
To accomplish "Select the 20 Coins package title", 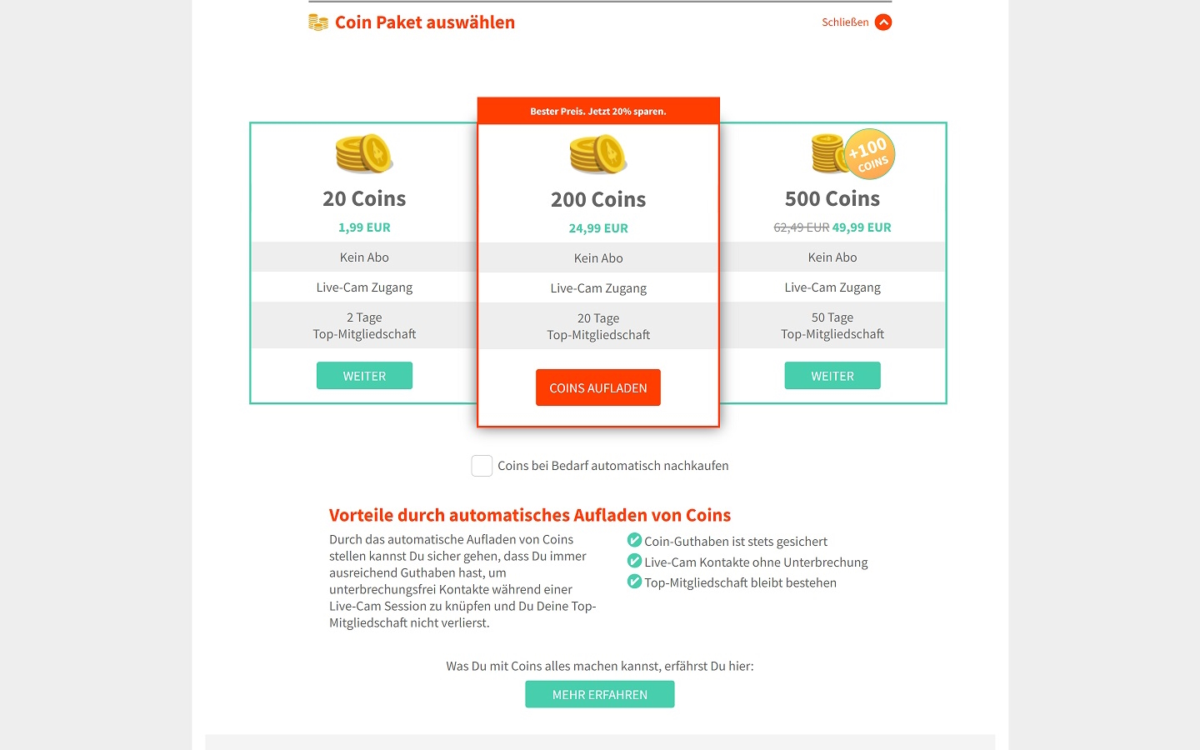I will [x=364, y=198].
